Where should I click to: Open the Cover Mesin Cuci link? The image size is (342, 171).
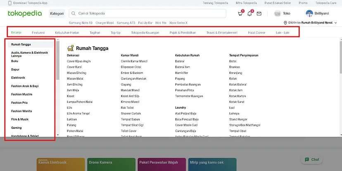coord(186,125)
